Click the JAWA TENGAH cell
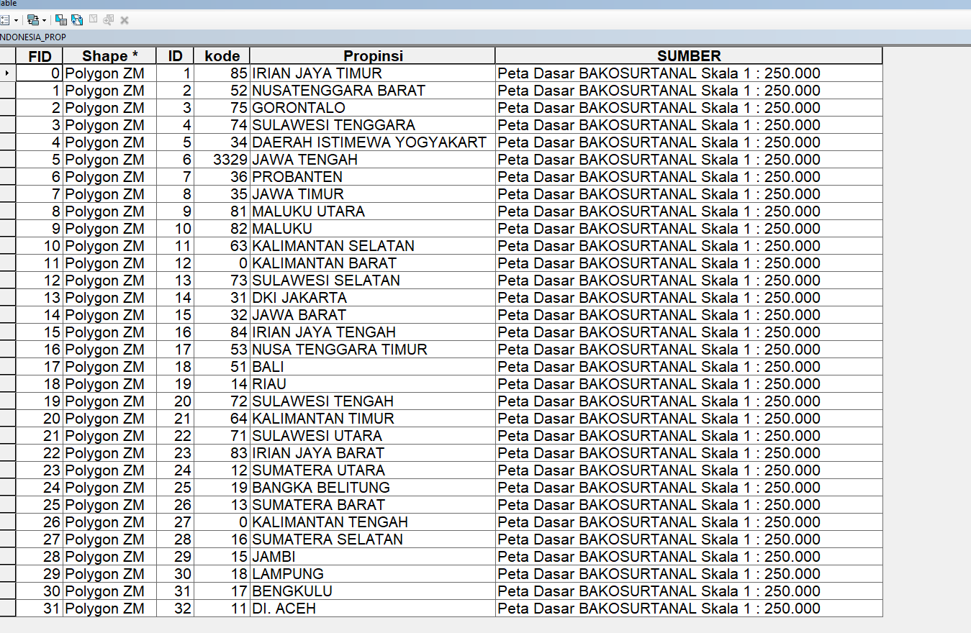Viewport: 971px width, 633px height. pos(373,160)
